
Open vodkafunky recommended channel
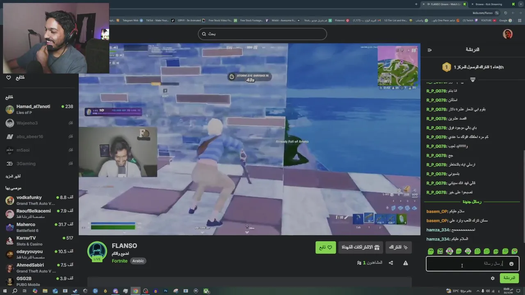39,200
